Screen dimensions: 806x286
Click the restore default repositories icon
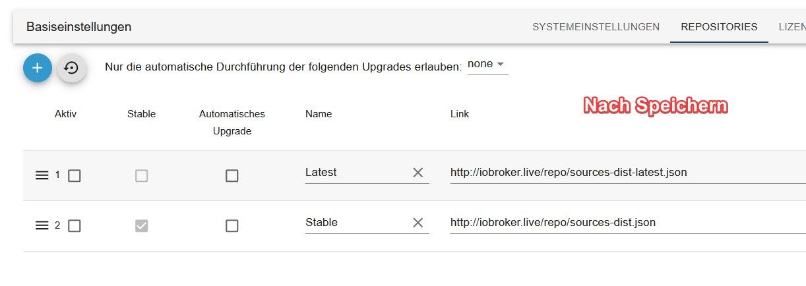[x=71, y=68]
